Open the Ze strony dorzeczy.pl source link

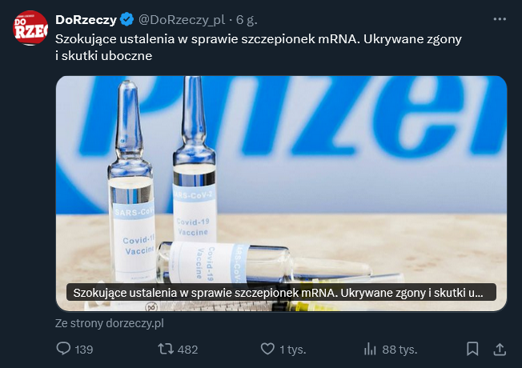[110, 323]
